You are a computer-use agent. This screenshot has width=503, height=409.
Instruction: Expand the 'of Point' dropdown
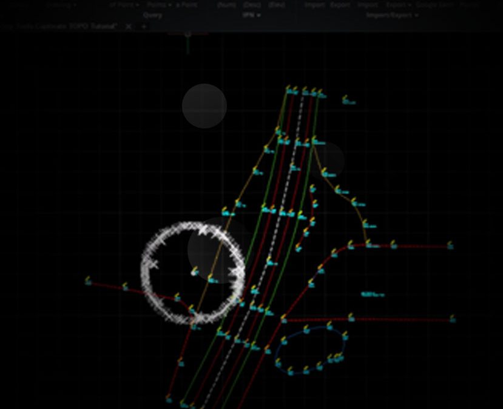pyautogui.click(x=124, y=5)
